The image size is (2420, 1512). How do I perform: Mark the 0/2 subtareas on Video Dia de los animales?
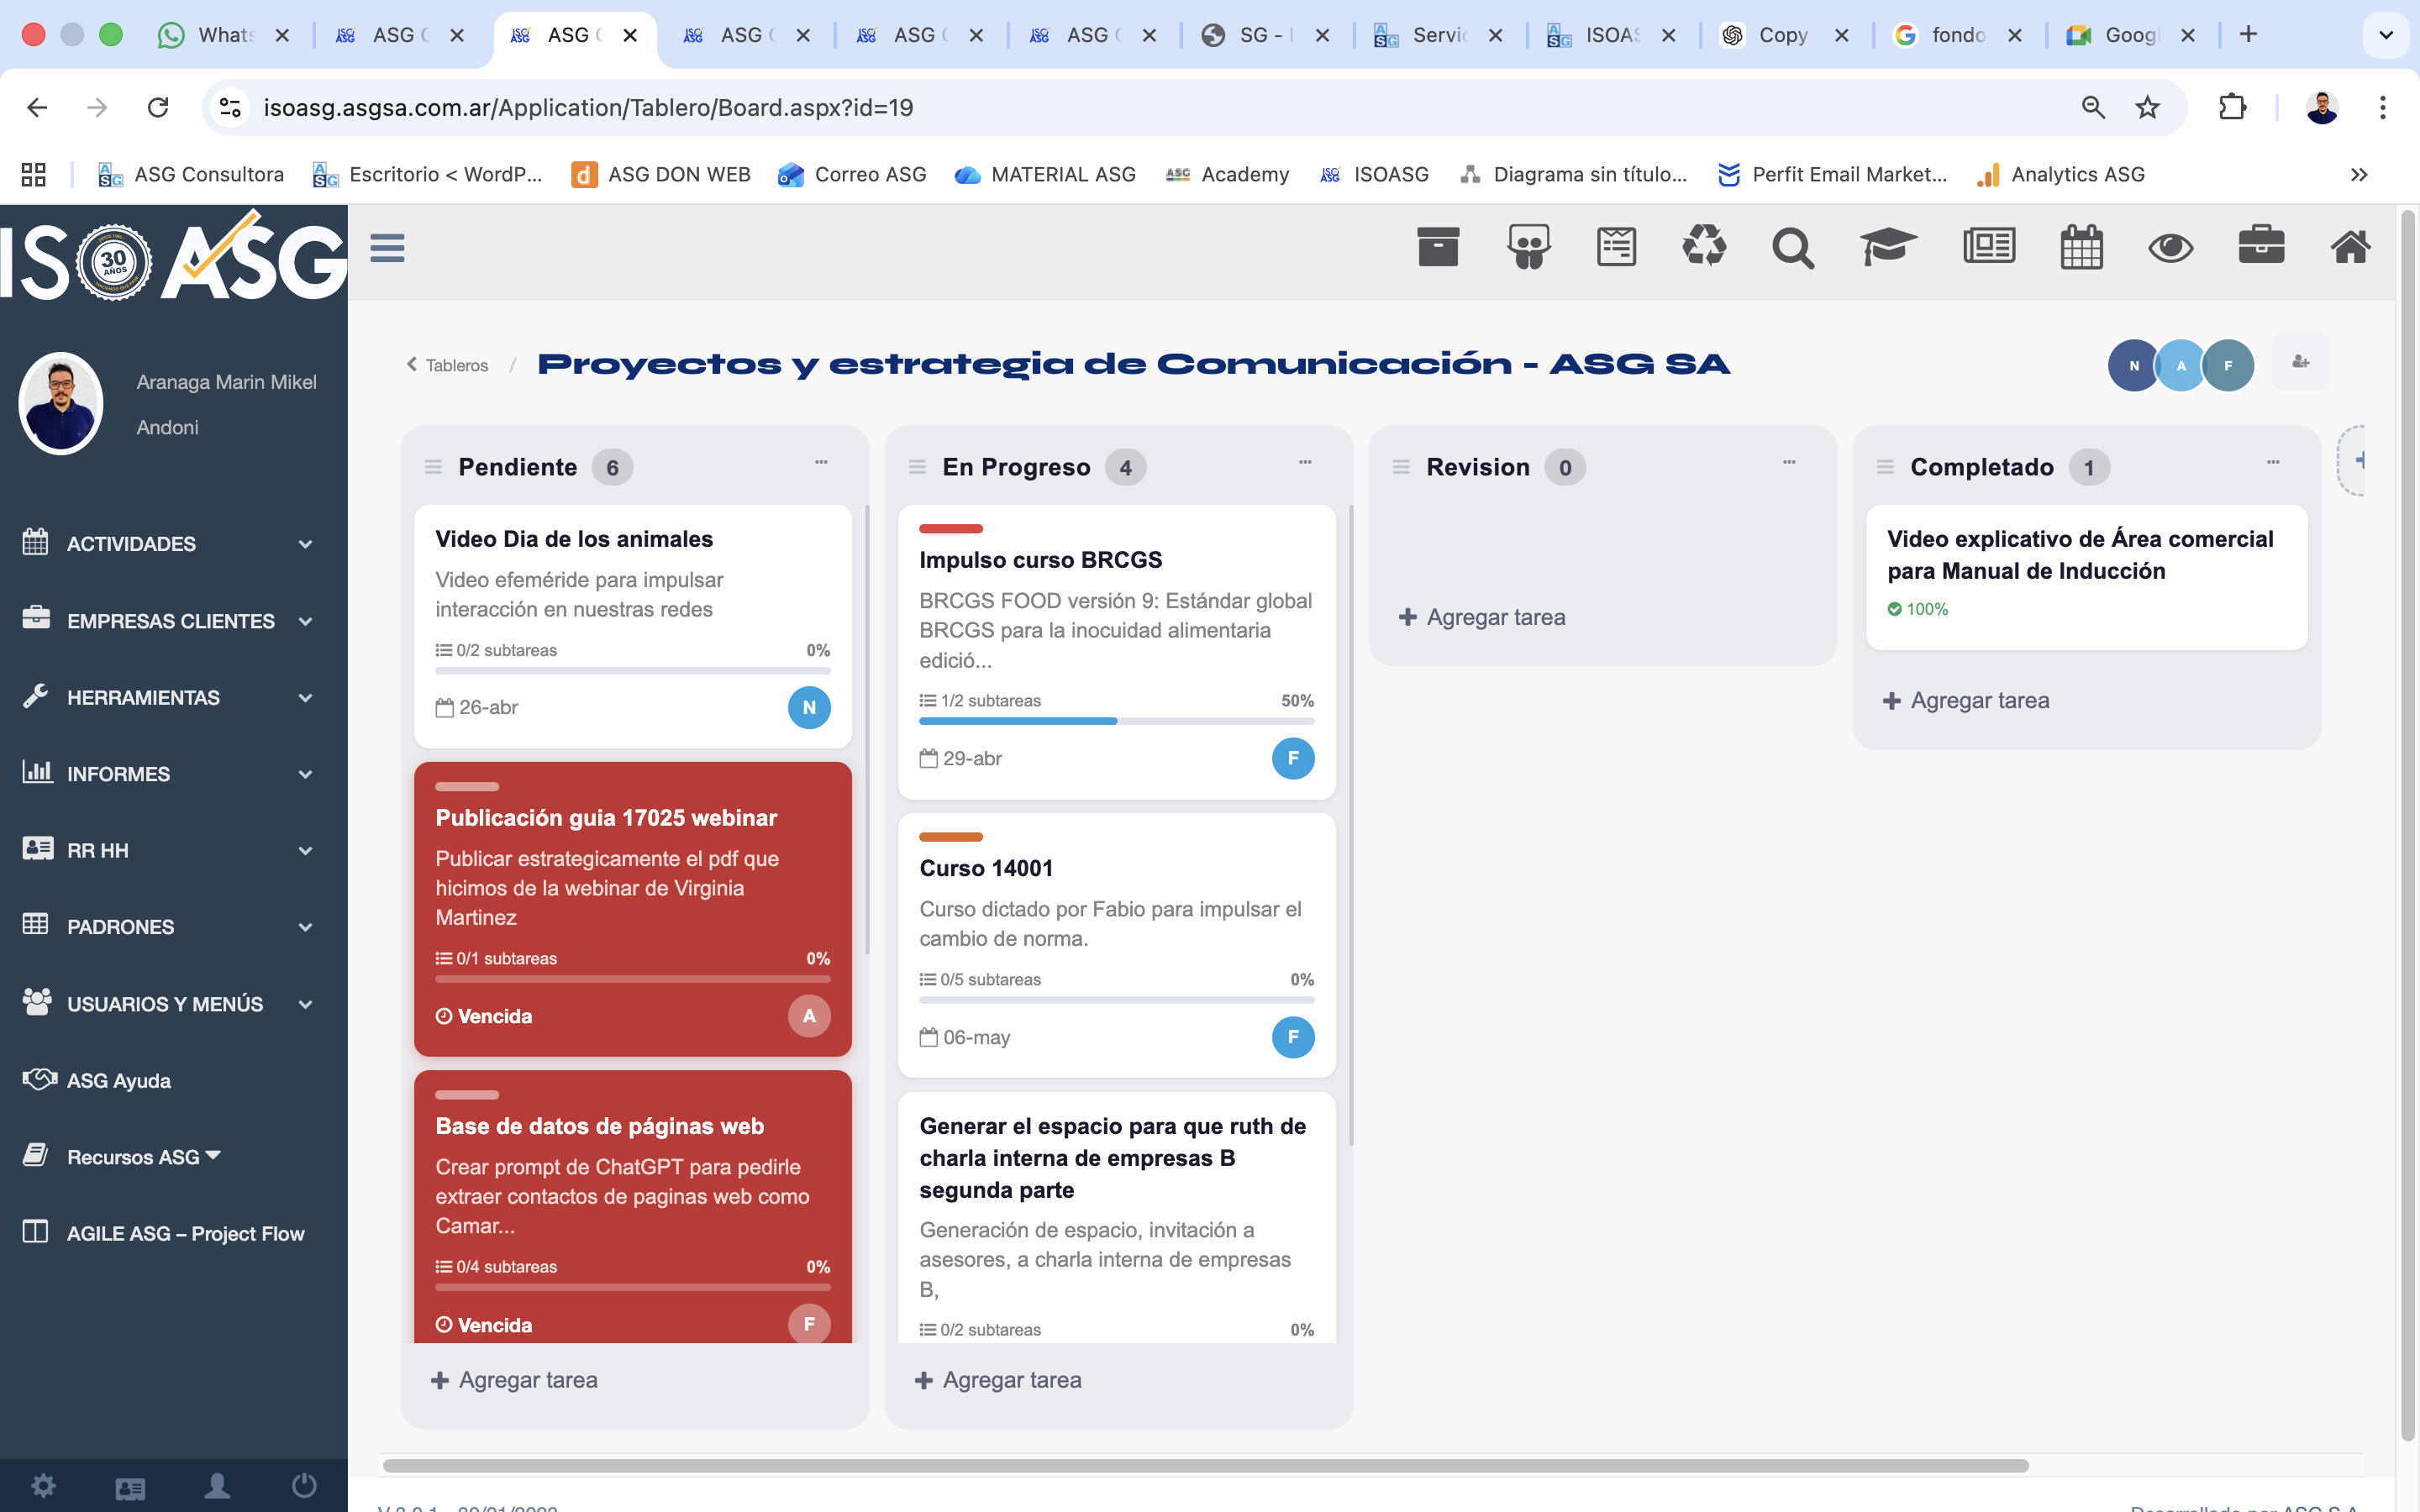tap(497, 650)
